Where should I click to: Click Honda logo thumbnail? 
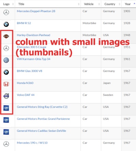(6, 84)
